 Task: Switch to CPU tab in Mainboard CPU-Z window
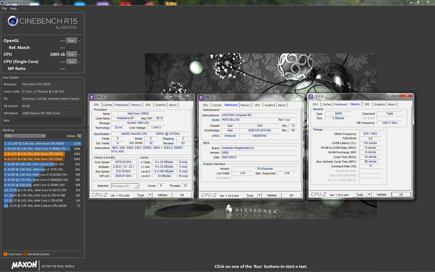(x=205, y=105)
